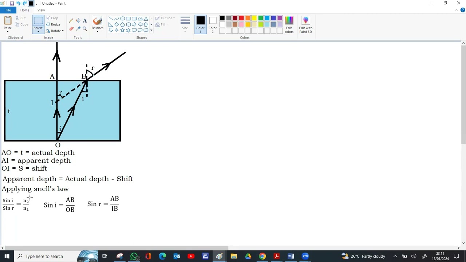Click the Redo arrow in quick access toolbar
The width and height of the screenshot is (466, 262).
pyautogui.click(x=25, y=3)
